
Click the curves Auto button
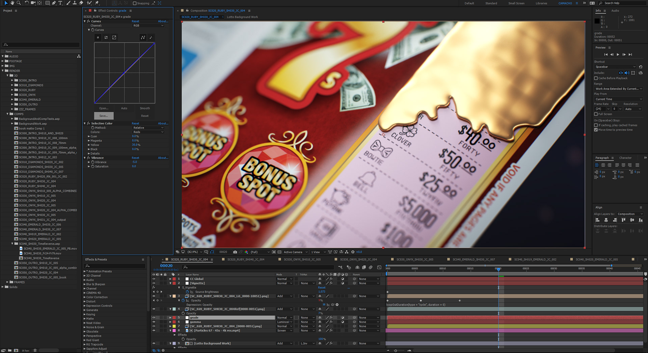124,108
